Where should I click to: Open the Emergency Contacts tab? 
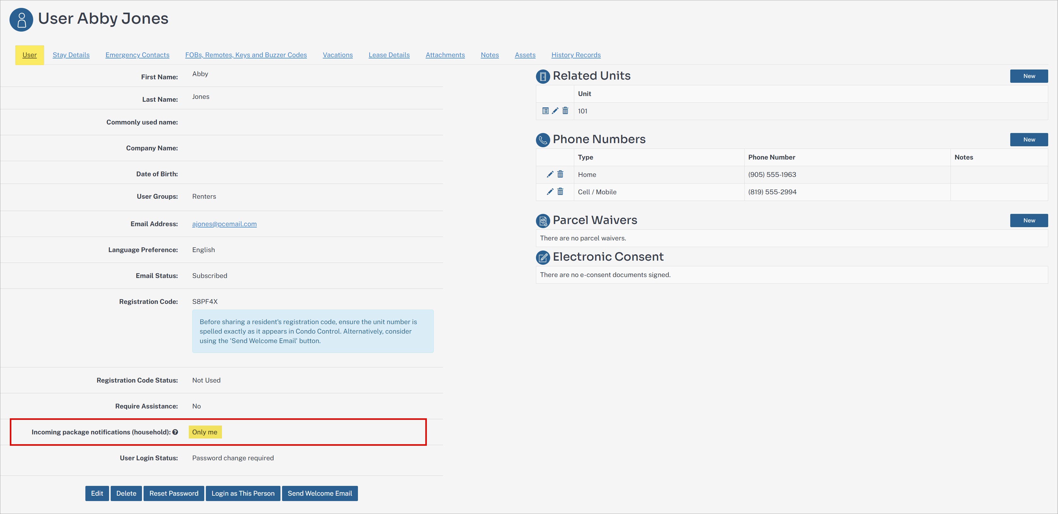click(137, 55)
